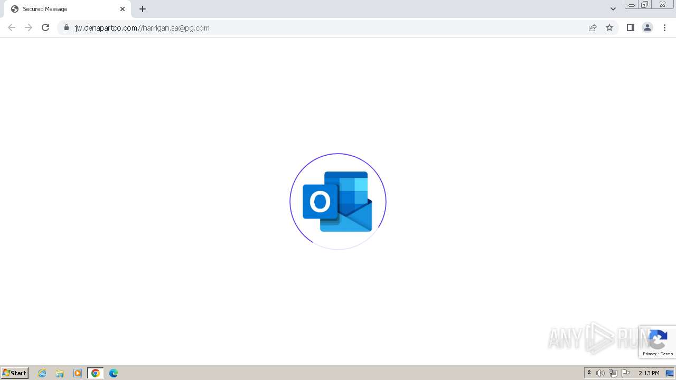Open the volume speaker tray icon
Viewport: 676px width, 380px height.
tap(600, 373)
